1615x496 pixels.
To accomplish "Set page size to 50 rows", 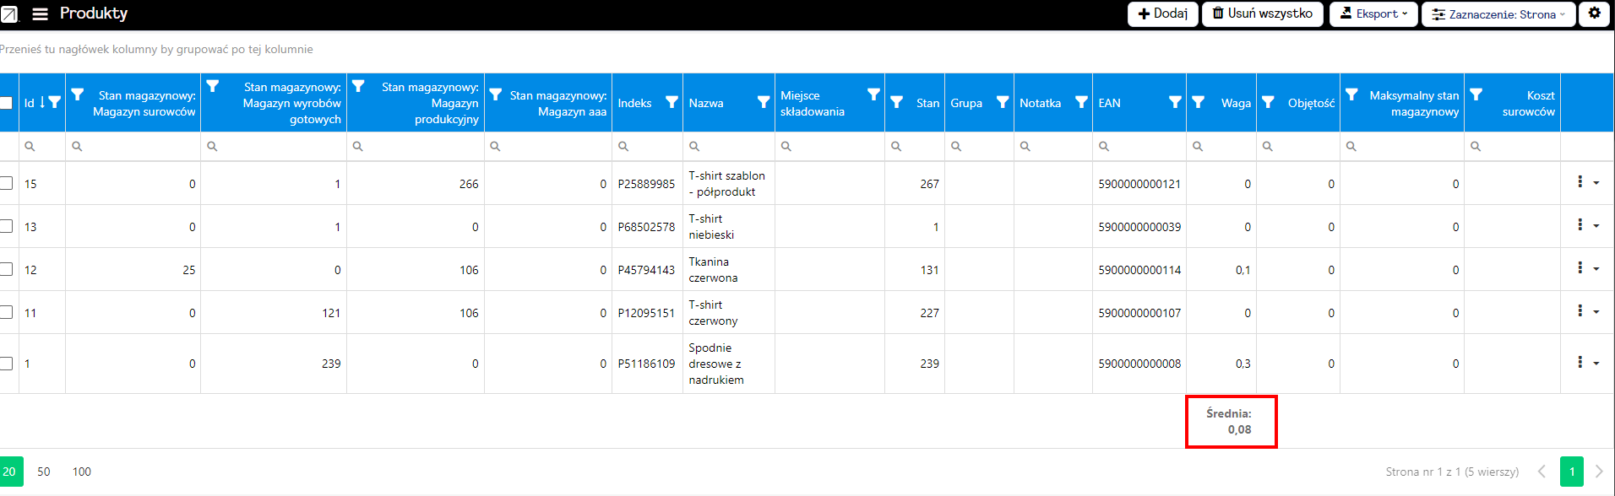I will coord(44,472).
